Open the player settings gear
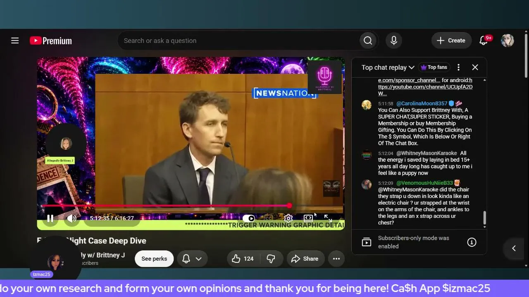 tap(288, 218)
